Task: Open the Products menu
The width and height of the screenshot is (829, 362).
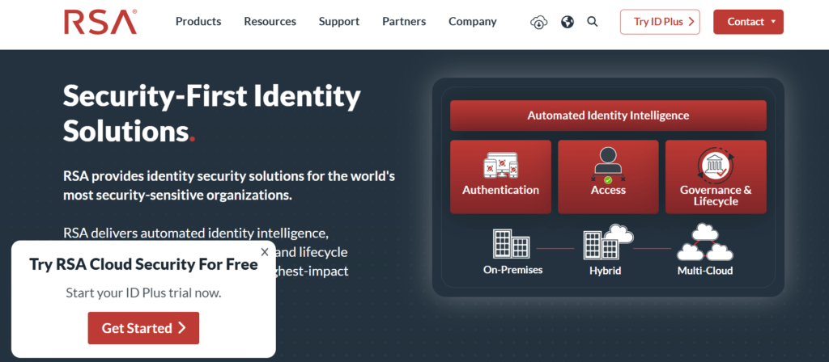Action: [198, 22]
